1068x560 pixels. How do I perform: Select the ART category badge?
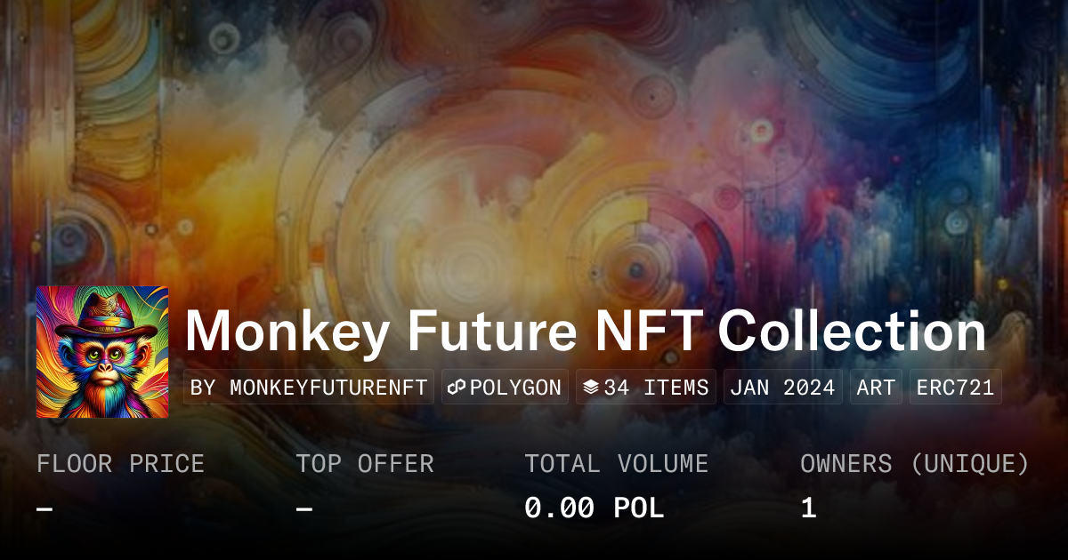(876, 388)
